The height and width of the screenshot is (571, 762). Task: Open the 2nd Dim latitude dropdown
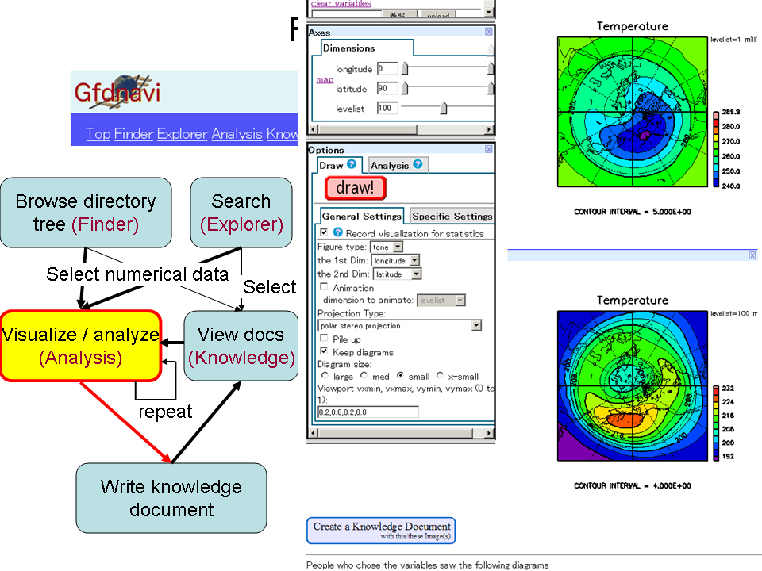(x=397, y=274)
